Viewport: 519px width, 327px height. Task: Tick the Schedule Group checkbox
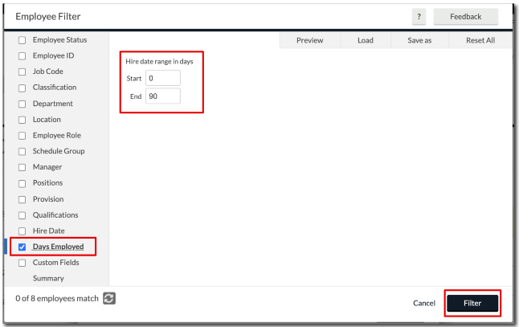pyautogui.click(x=22, y=152)
